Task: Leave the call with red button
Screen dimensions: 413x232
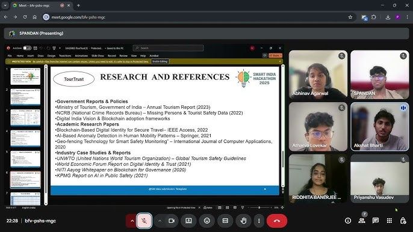Action: (277, 221)
